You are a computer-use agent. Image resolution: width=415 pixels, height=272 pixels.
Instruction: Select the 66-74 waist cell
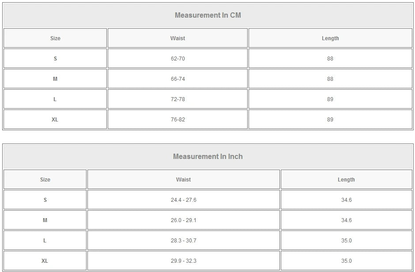177,79
